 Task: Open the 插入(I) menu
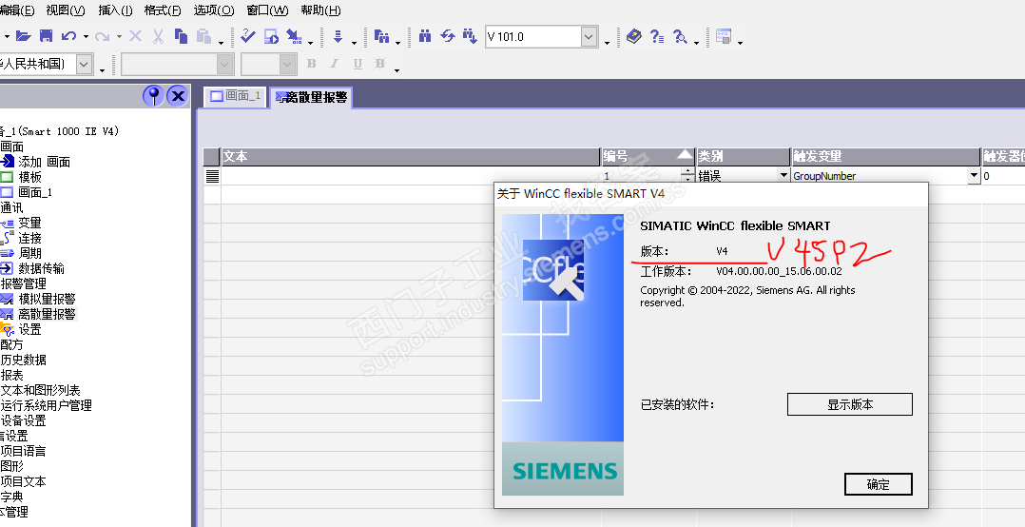point(116,10)
